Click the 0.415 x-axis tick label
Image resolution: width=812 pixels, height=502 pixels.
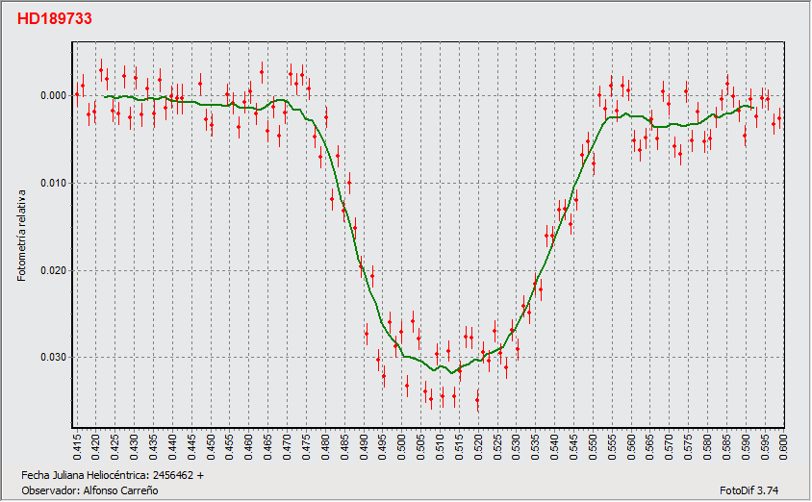78,446
